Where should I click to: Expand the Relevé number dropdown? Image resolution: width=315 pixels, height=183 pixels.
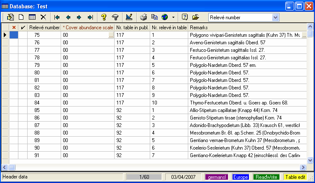[275, 18]
